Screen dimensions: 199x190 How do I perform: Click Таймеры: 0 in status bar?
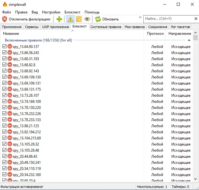[x=180, y=187]
